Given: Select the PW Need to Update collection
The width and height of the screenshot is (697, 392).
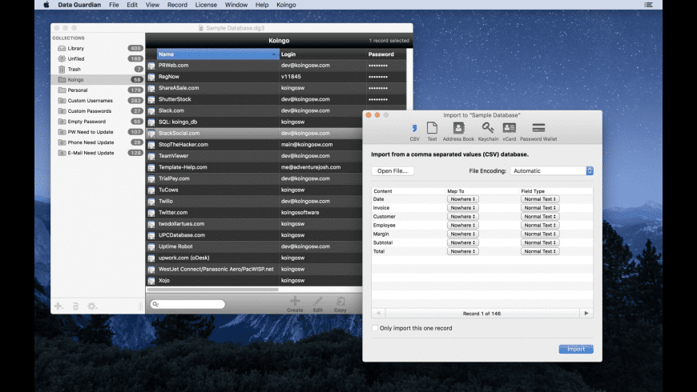Looking at the screenshot, I should (x=98, y=132).
